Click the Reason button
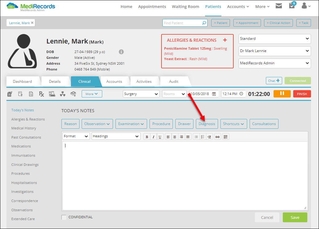This screenshot has width=319, height=229. 71,124
